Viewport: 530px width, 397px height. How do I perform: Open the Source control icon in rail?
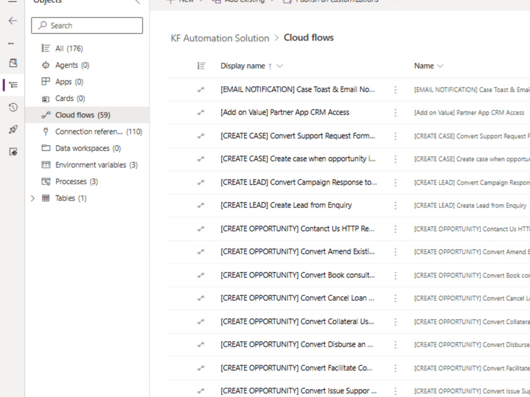[x=13, y=152]
